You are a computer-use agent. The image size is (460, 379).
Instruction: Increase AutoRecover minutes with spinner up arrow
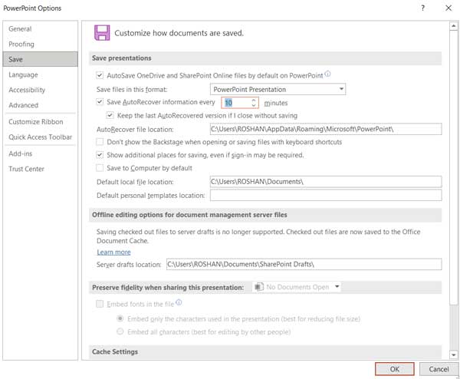point(254,100)
